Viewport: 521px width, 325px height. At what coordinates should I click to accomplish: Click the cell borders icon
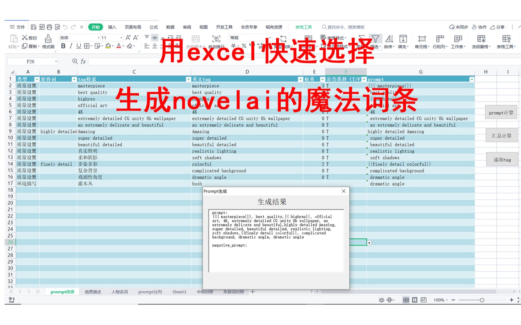click(87, 46)
